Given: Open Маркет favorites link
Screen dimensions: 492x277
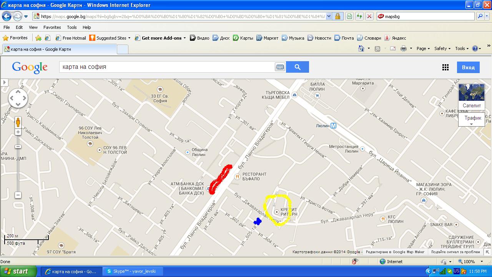Looking at the screenshot, I should [267, 38].
